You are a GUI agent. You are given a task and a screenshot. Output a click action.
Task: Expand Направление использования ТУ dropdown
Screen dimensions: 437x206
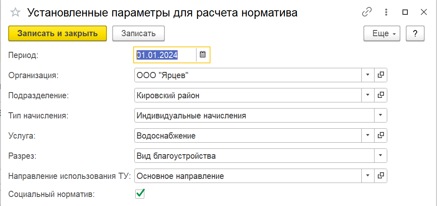point(368,175)
